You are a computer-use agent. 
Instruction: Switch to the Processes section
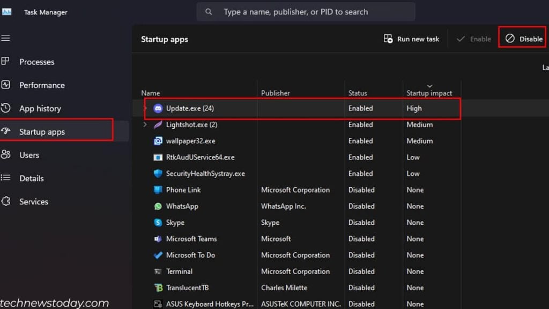coord(37,62)
